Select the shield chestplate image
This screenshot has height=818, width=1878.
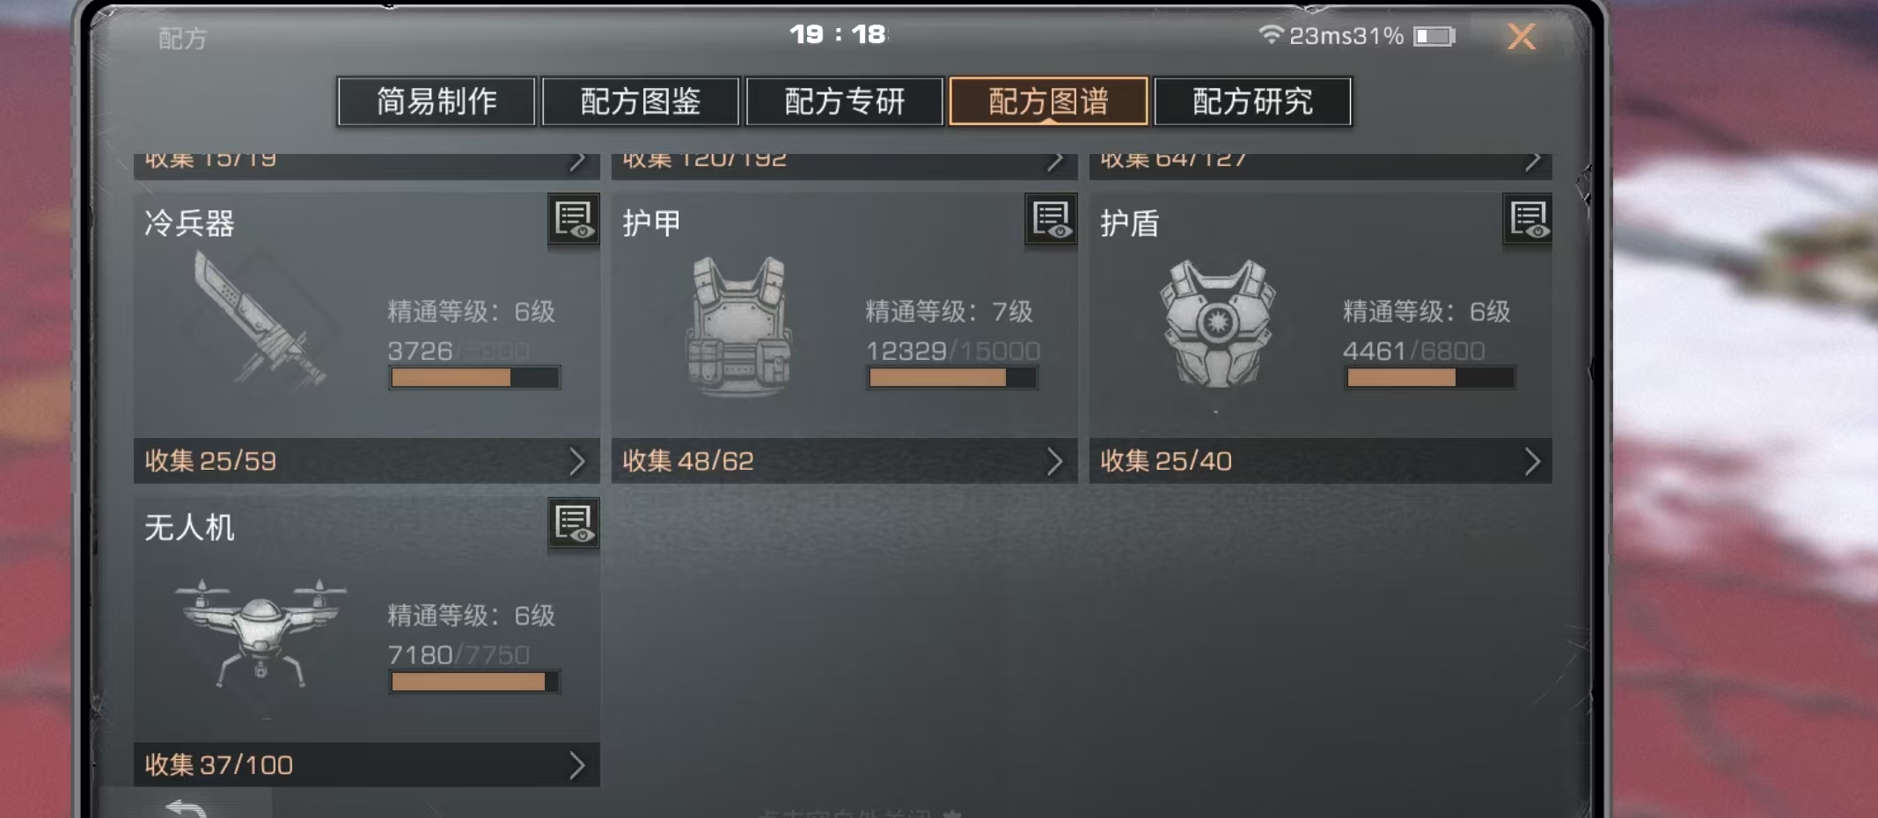(1217, 324)
